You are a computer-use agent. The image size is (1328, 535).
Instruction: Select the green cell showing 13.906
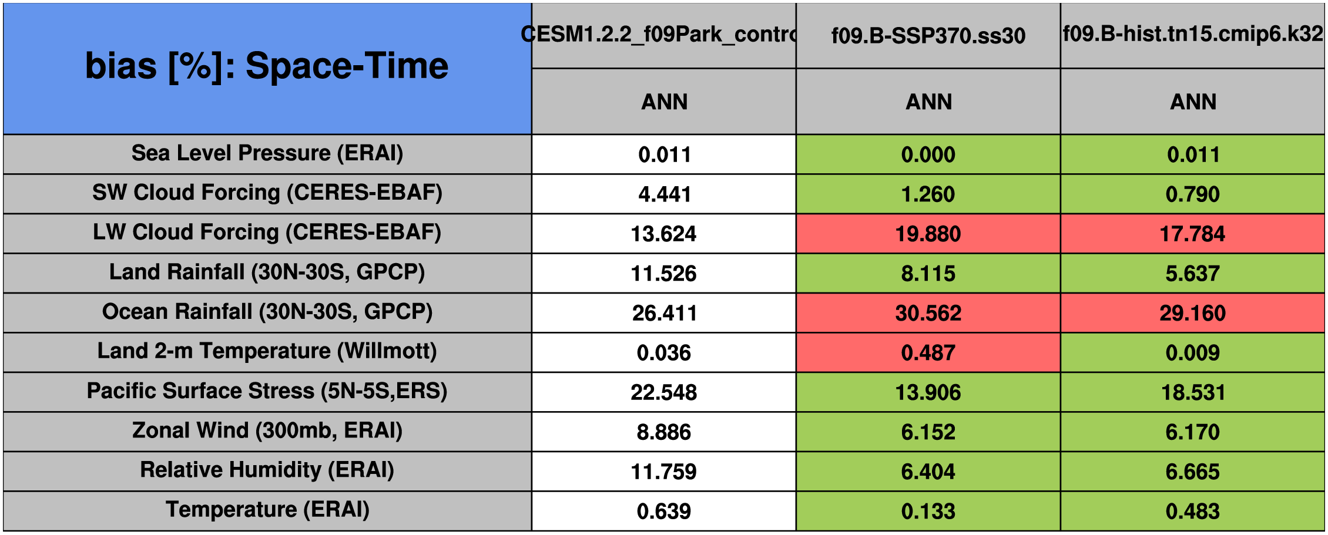pyautogui.click(x=928, y=392)
